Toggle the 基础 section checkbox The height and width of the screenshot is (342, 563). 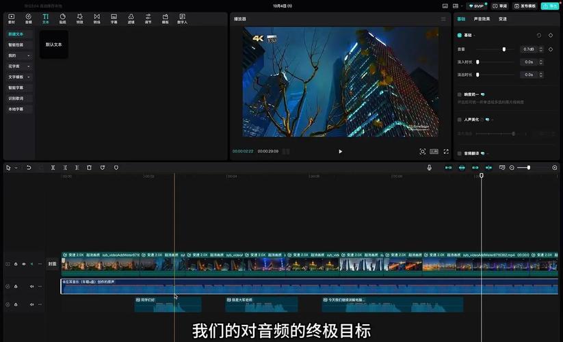[x=459, y=35]
